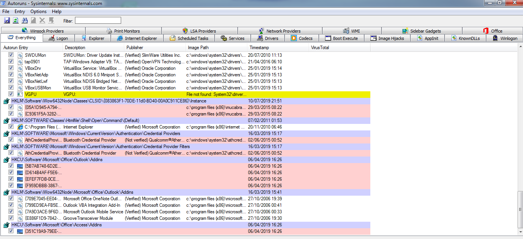Click registry icon beside HKCU Office Access Addins

6,225
